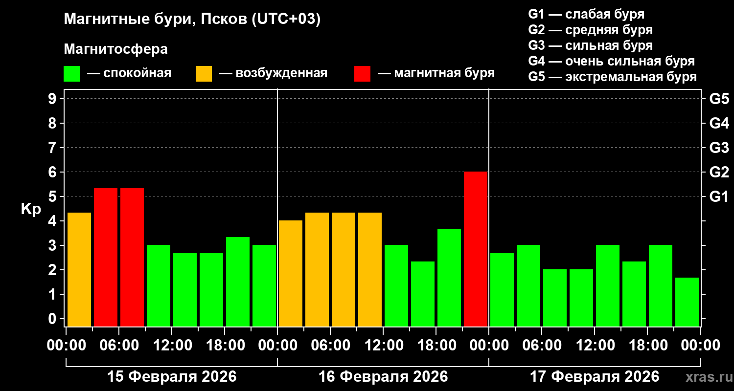The width and height of the screenshot is (734, 391).
Task: Click the '06:00' time label under 16 February
Action: point(330,346)
